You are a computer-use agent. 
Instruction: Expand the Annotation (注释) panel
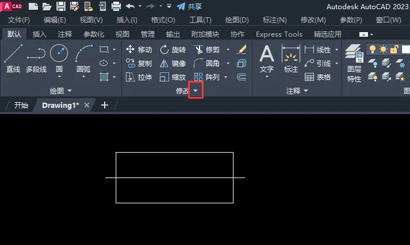point(297,91)
